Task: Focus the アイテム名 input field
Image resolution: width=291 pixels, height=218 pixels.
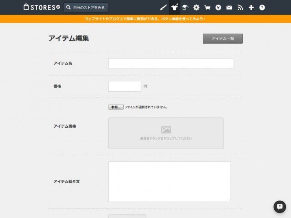Action: click(x=171, y=64)
